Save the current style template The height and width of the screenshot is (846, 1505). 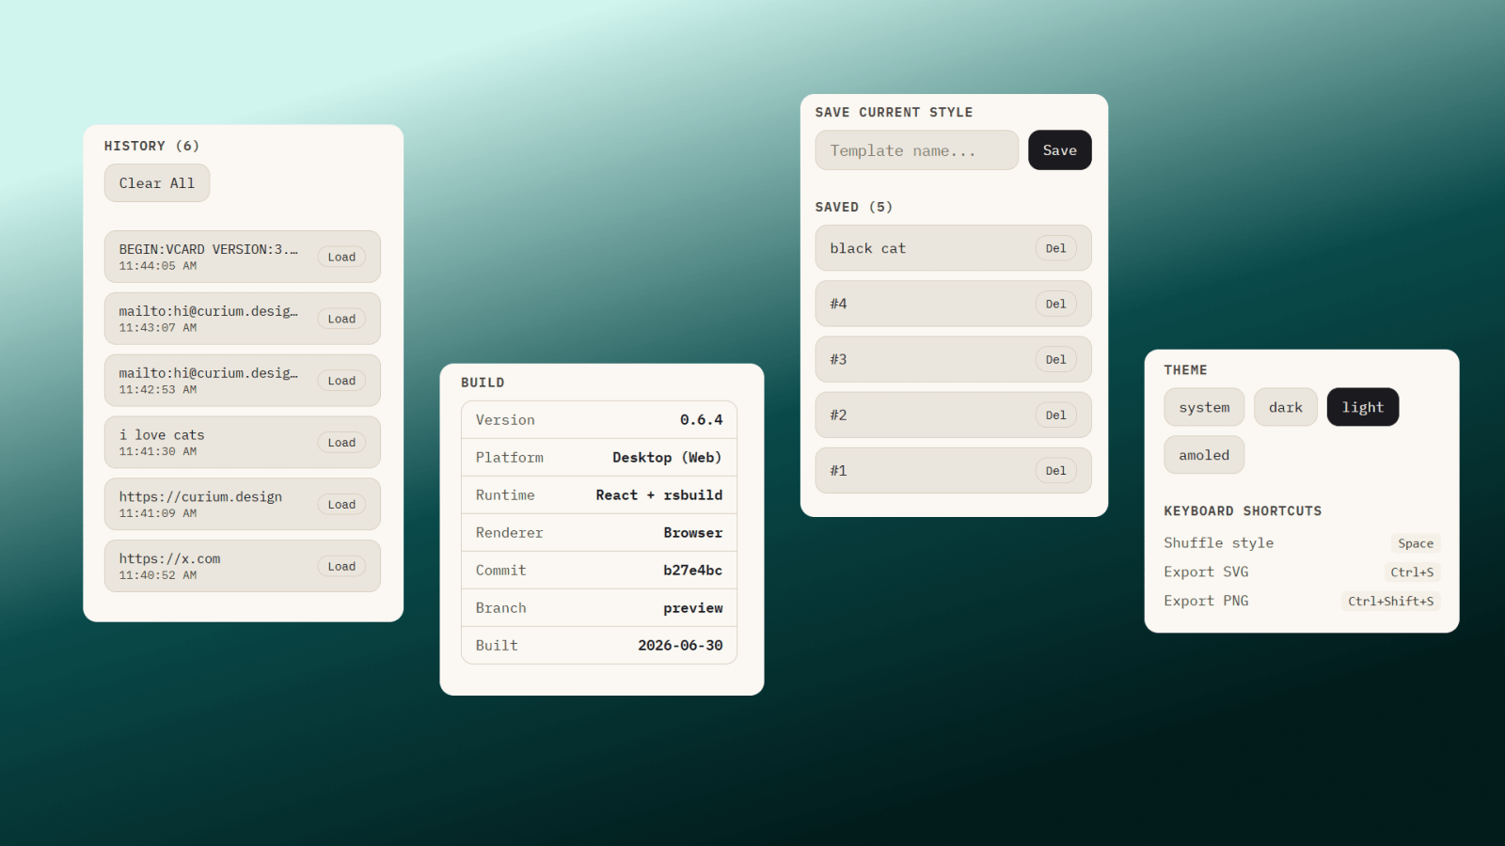pos(1060,150)
